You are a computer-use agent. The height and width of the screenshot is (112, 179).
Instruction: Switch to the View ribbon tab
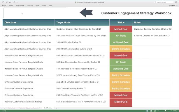coord(50,6)
